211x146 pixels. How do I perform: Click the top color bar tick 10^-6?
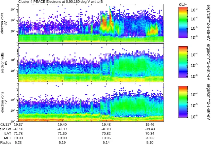[194, 37]
